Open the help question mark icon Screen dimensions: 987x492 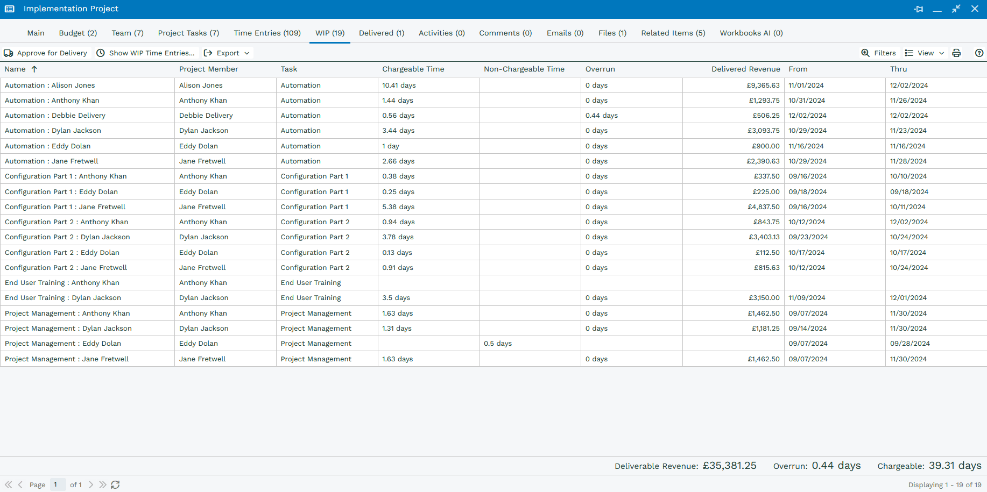click(979, 53)
